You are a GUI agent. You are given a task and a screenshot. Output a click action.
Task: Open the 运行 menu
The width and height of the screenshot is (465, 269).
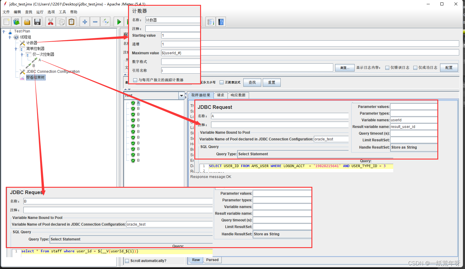(40, 12)
